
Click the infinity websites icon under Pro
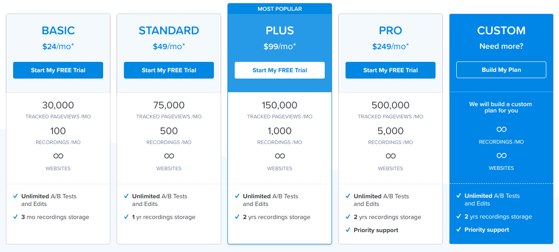coord(391,156)
